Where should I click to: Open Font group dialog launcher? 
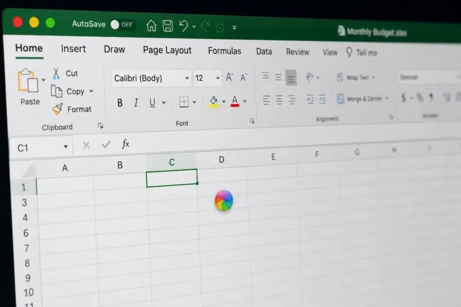point(252,121)
